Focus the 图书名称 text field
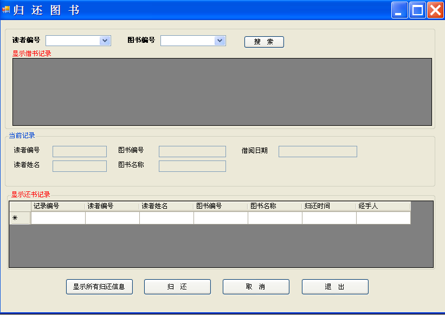Image resolution: width=445 pixels, height=315 pixels. tap(192, 166)
